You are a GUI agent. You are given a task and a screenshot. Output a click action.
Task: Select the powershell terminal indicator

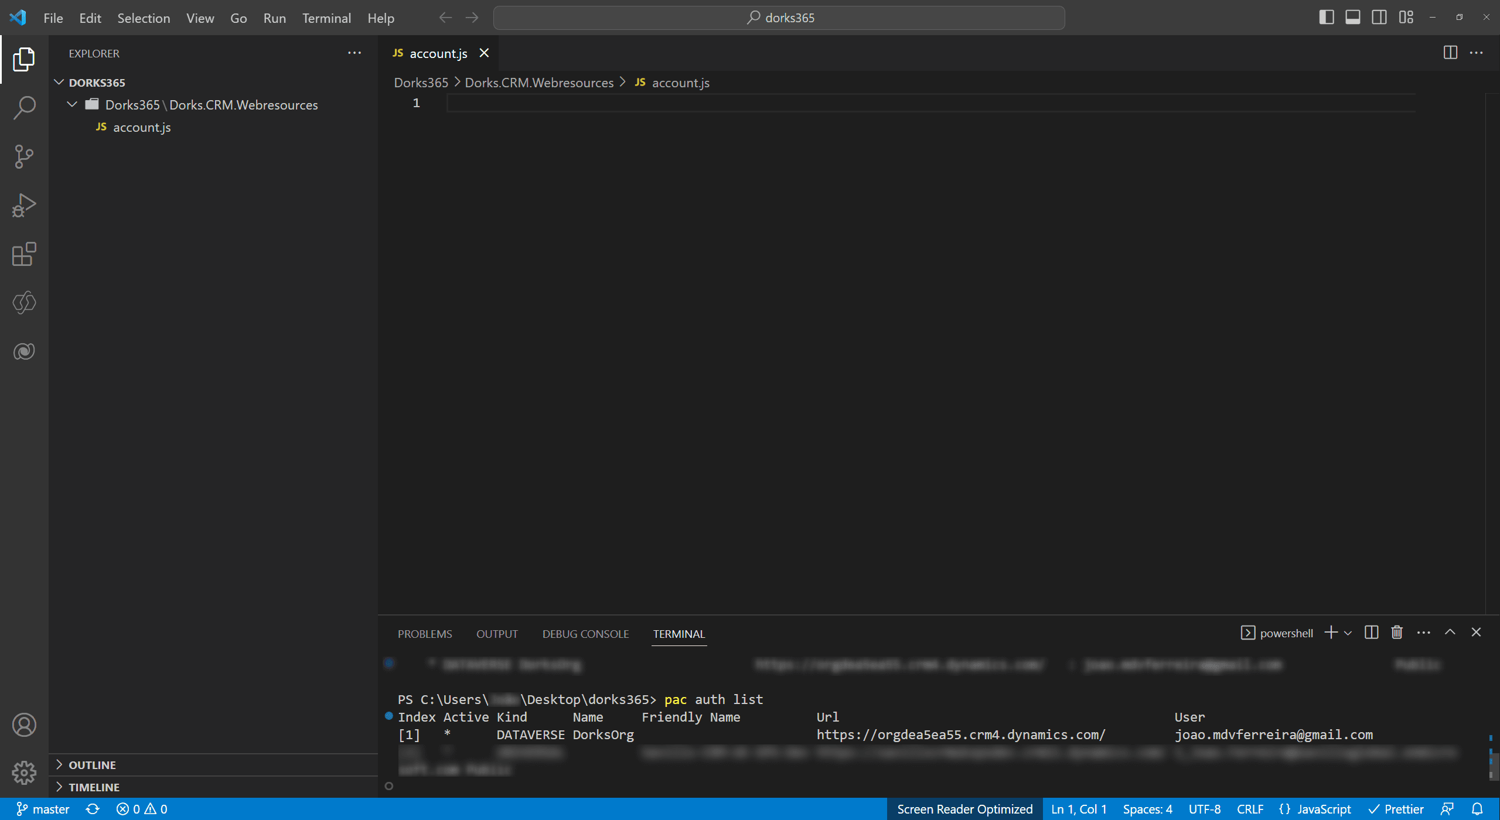point(1277,633)
